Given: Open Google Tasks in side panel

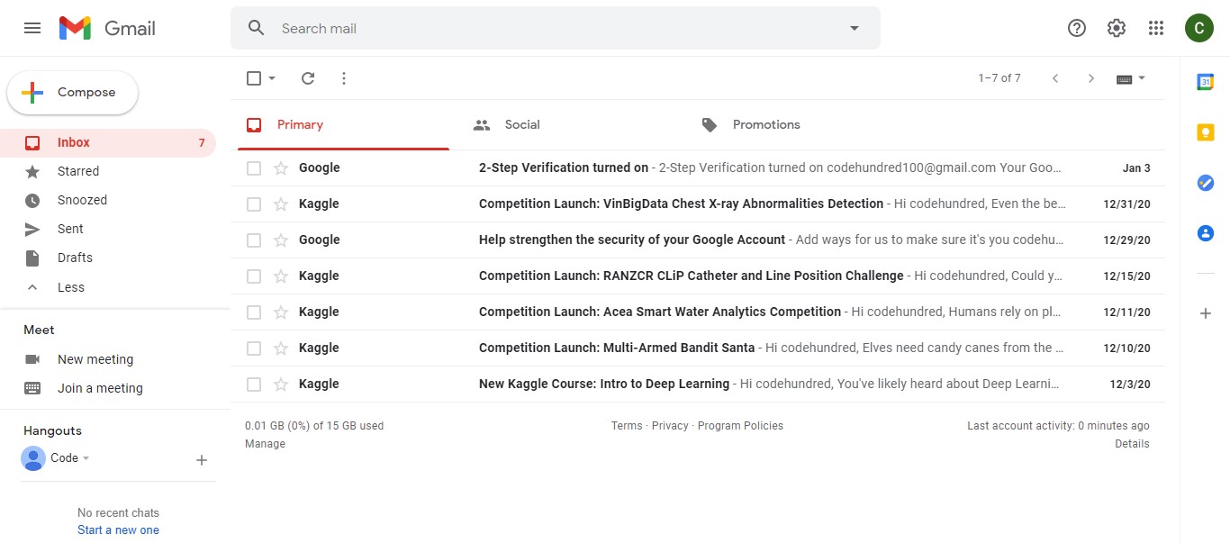Looking at the screenshot, I should pyautogui.click(x=1205, y=183).
